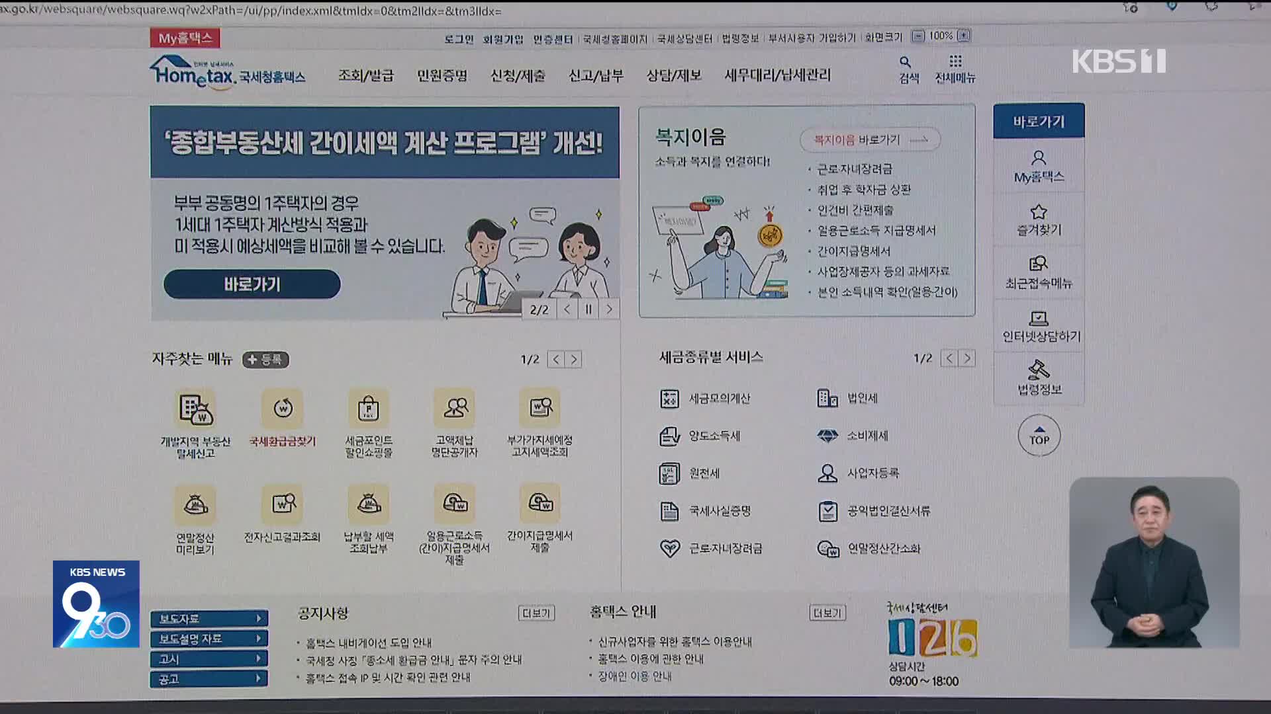Expand 고시 menu item
Screen dimensions: 1271x714
tap(209, 658)
